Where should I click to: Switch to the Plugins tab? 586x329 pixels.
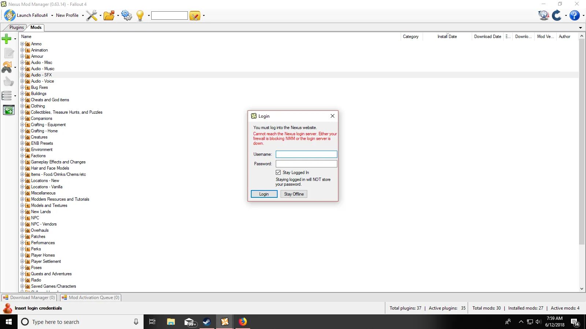click(16, 27)
